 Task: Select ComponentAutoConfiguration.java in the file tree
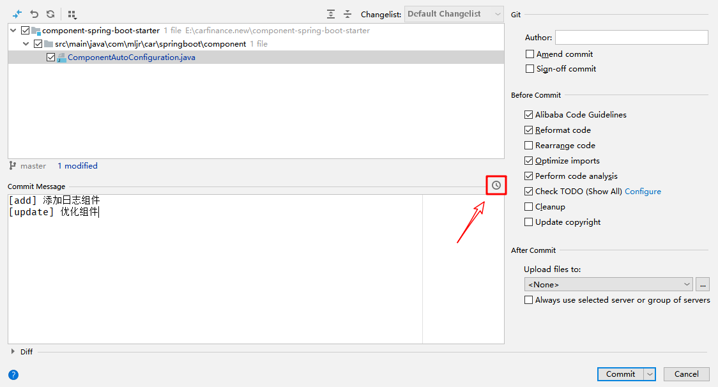click(x=131, y=57)
